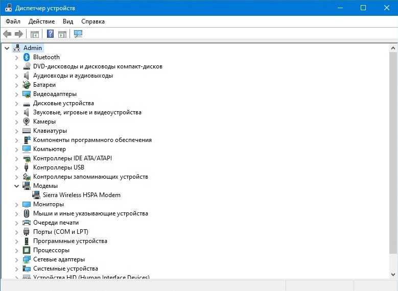Viewport: 398px width, 291px height.
Task: Click the Контроллеры USB plug icon
Action: [26, 167]
